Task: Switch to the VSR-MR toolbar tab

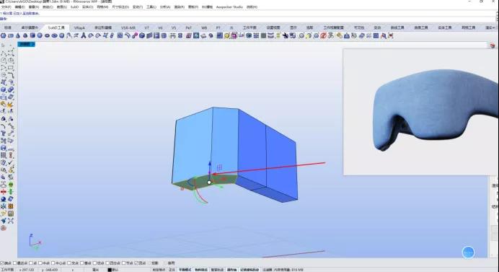Action: [128, 27]
